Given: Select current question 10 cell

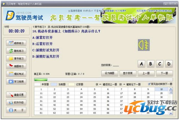Looking at the screenshot, I should [x=161, y=89].
